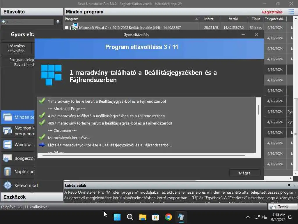
Task: Click the Program telepítése Revo Uninstaller button
Action: (x=18, y=62)
